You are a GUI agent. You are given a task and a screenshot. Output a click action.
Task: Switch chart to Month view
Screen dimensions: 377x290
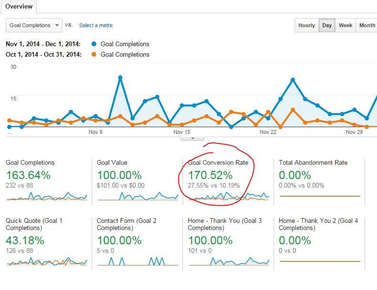click(367, 25)
